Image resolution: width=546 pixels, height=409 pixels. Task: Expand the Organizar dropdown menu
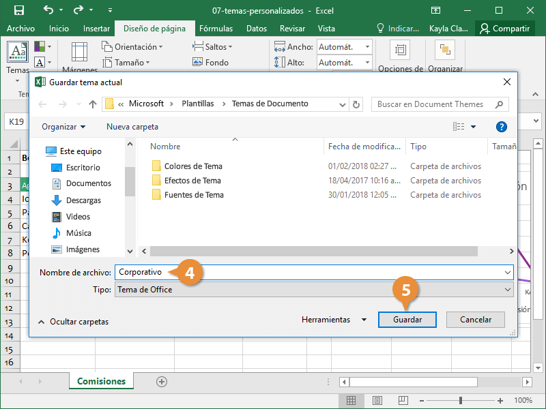pos(63,127)
